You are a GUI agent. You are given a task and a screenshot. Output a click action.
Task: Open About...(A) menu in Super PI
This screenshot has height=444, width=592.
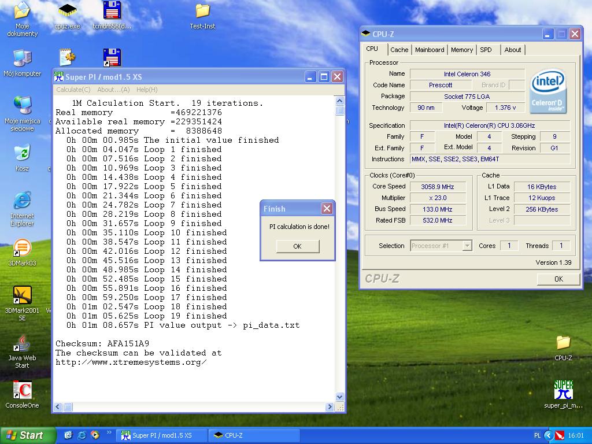click(113, 90)
